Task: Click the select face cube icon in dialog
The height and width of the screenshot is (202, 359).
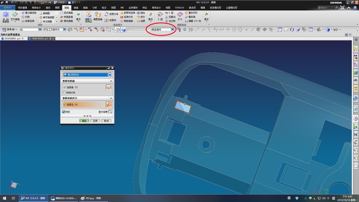Action: [x=108, y=87]
